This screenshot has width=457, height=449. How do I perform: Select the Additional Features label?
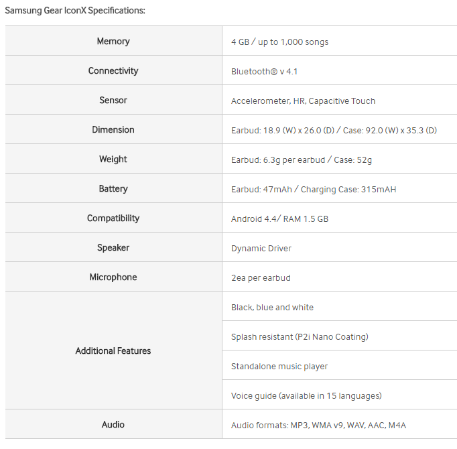pyautogui.click(x=113, y=350)
